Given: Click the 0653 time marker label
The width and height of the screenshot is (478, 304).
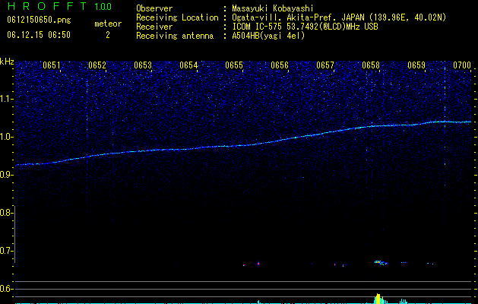Looking at the screenshot, I should pos(143,65).
